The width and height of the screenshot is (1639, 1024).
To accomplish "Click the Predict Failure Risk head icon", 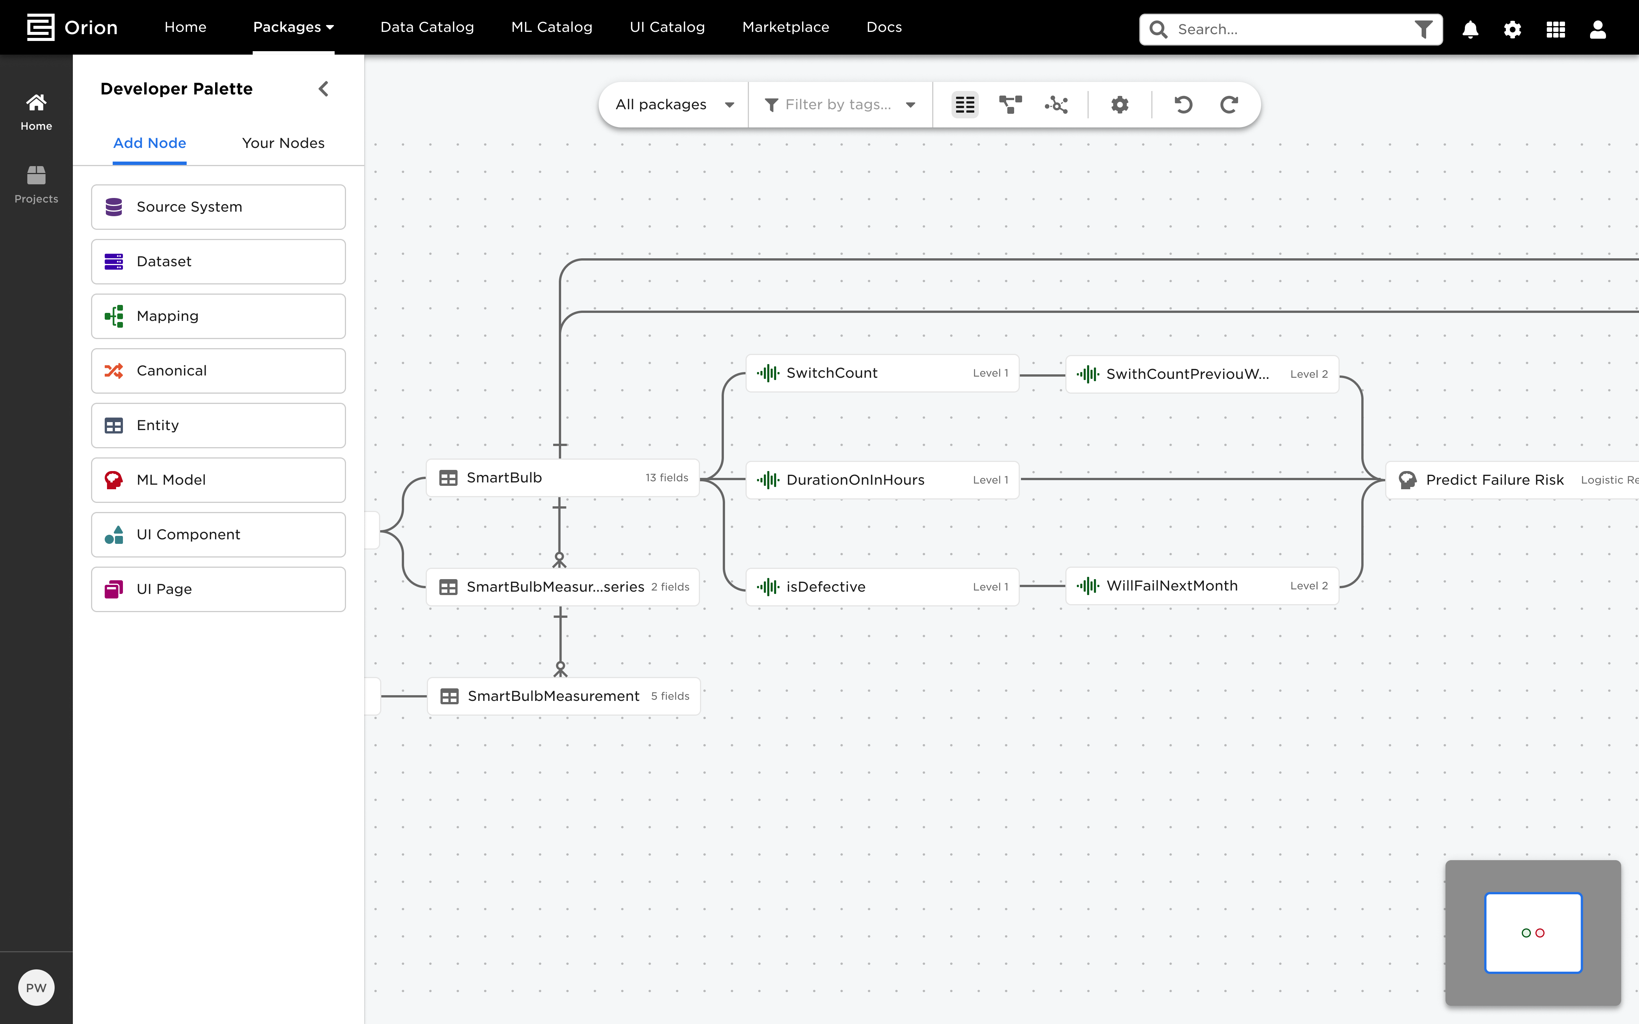I will click(x=1407, y=479).
